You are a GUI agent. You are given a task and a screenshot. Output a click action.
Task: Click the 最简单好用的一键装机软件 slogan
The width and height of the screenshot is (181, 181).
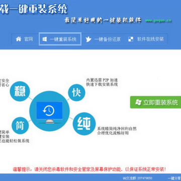pyautogui.click(x=103, y=20)
